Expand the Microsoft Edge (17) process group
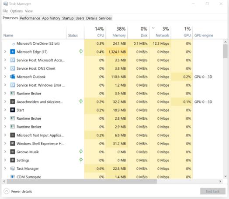 tap(5, 51)
